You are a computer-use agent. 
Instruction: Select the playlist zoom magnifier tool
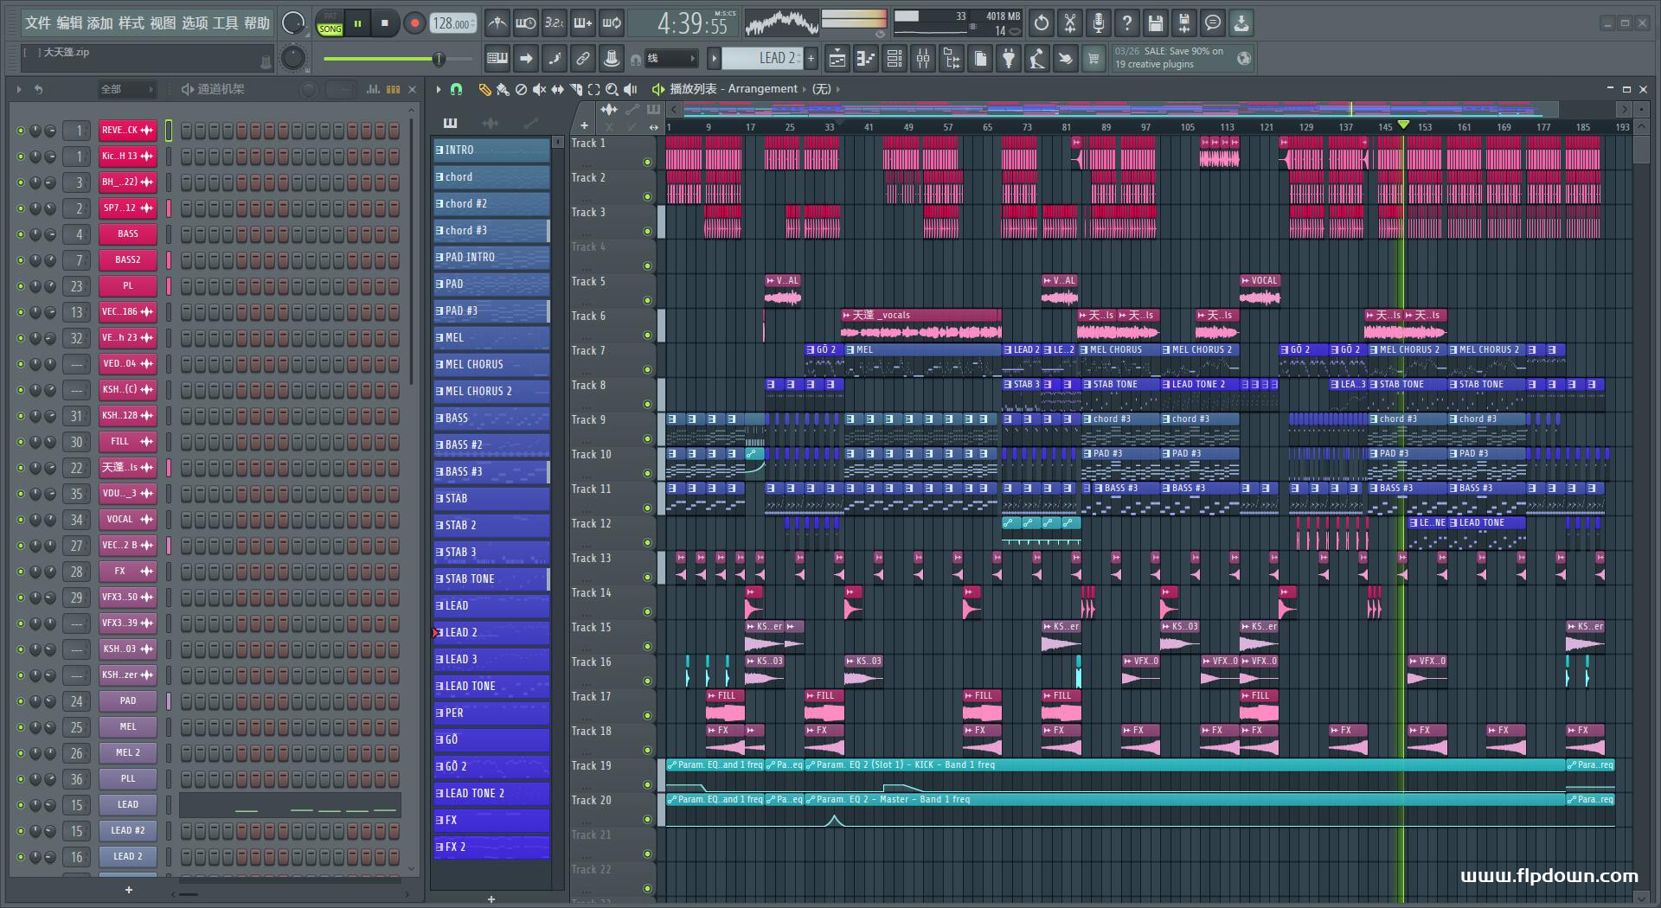tap(612, 89)
